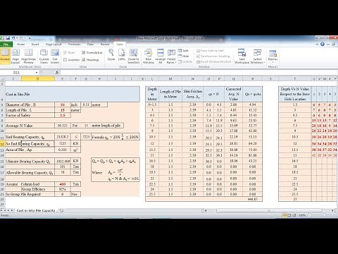
Task: Click the horizontal scroll left arrow
Action: pyautogui.click(x=206, y=210)
